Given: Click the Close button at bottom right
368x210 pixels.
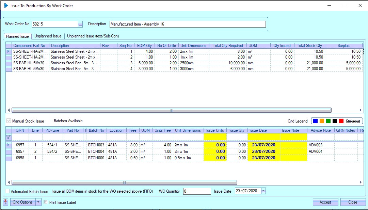Looking at the screenshot, I should click(x=353, y=202).
